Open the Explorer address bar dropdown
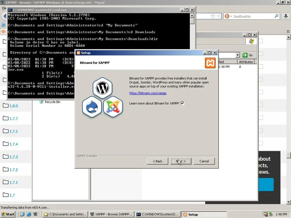 (238, 55)
